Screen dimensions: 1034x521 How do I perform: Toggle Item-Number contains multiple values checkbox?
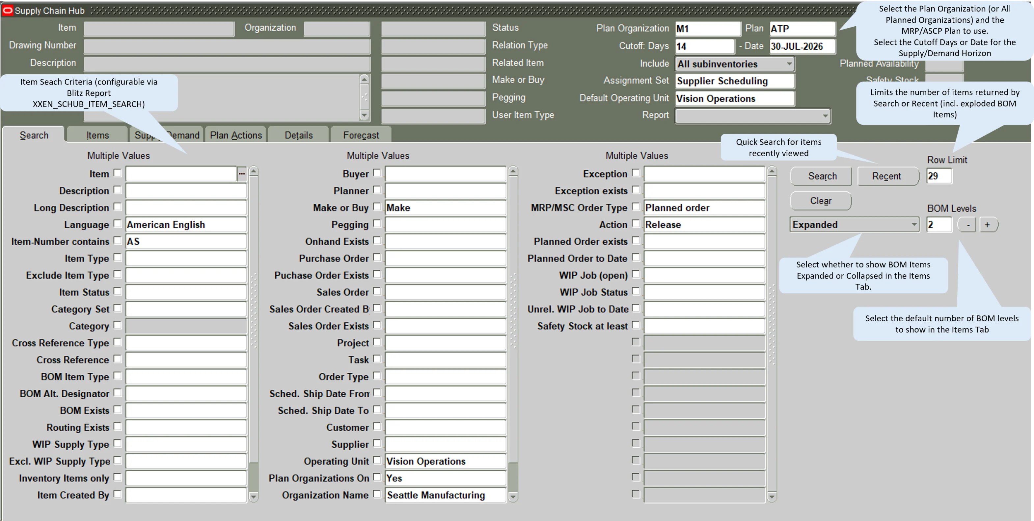(x=117, y=240)
